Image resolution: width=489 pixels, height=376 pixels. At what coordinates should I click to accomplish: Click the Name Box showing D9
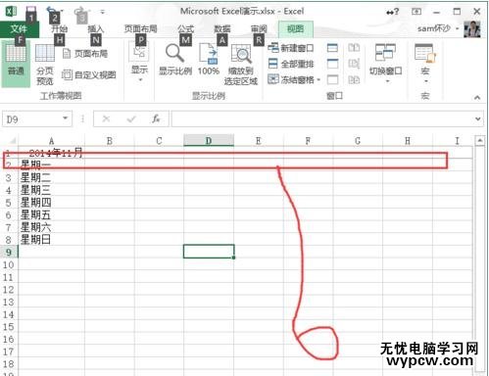[x=32, y=119]
